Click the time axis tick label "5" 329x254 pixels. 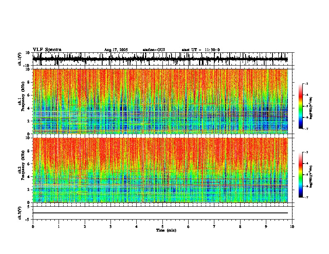coord(162,227)
